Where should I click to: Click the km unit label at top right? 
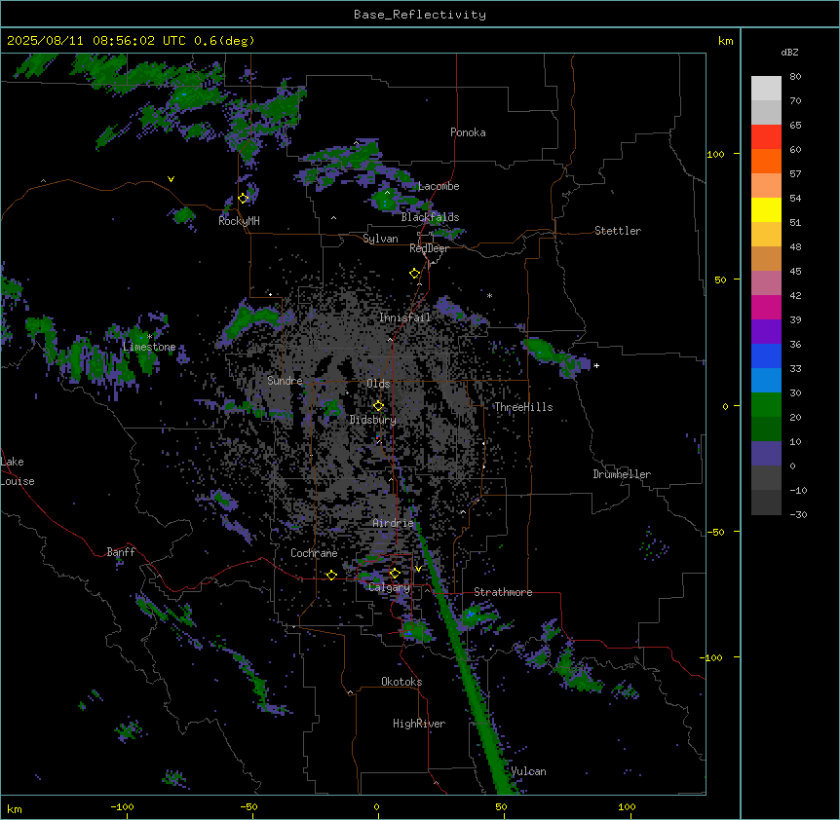tap(726, 41)
